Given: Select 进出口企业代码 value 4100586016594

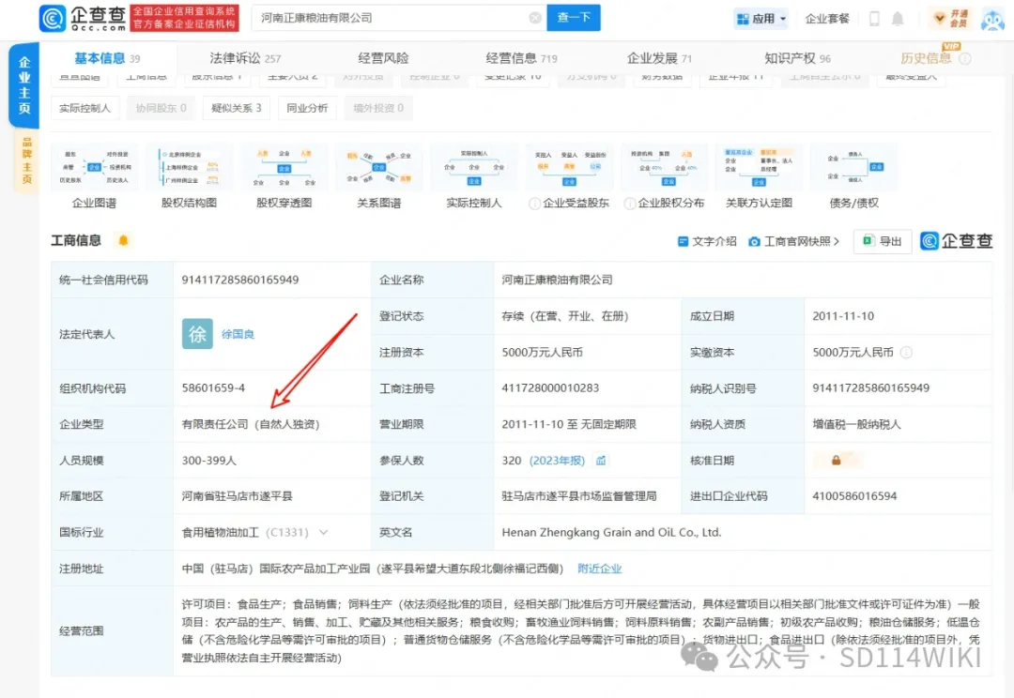Looking at the screenshot, I should pyautogui.click(x=854, y=496).
